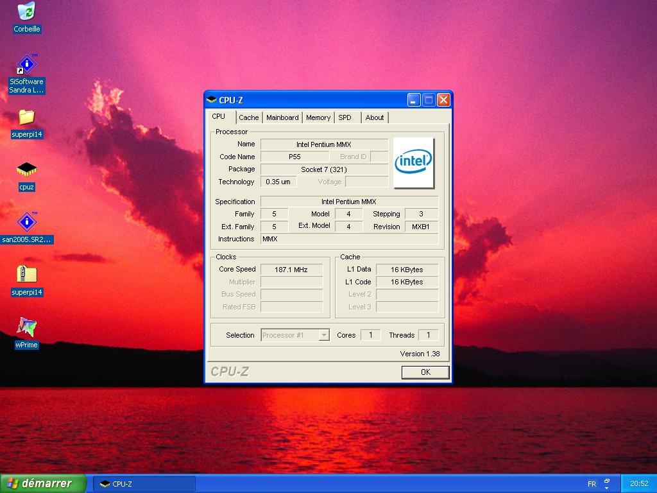657x493 pixels.
Task: Click the Specification field Intel Pentium MMX
Action: tap(349, 202)
